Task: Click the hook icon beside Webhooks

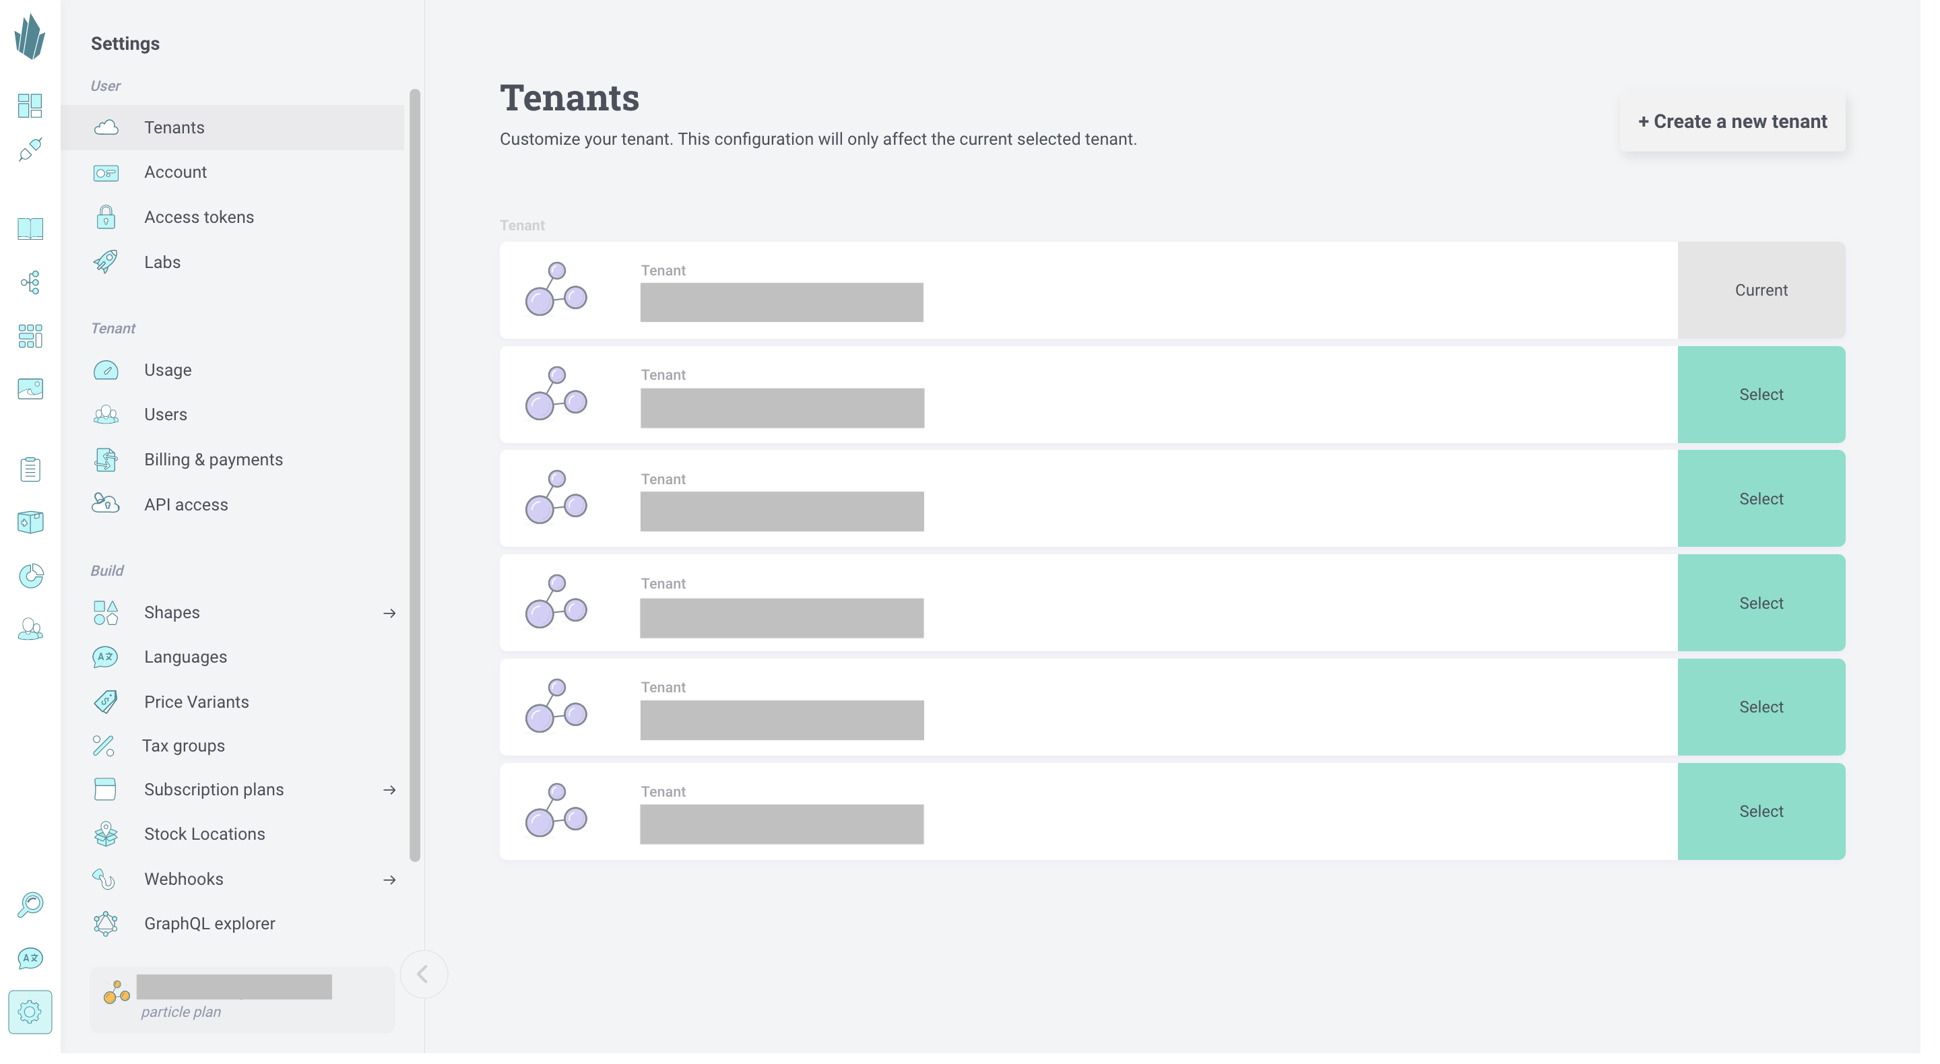Action: tap(103, 879)
